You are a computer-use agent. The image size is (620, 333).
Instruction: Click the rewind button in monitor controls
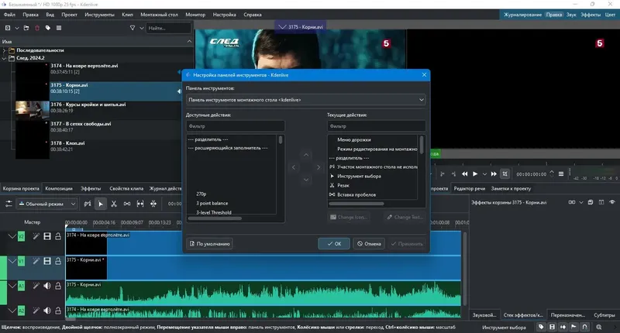(x=464, y=173)
